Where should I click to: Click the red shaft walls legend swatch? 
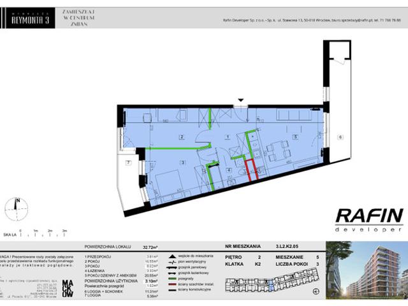click(172, 284)
